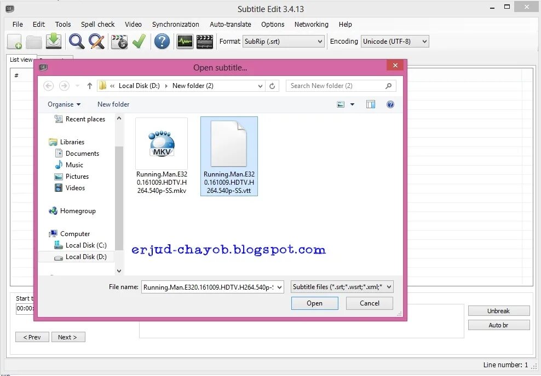Click the search magnifier in dialog
Screen dimensions: 541x376
tap(388, 86)
